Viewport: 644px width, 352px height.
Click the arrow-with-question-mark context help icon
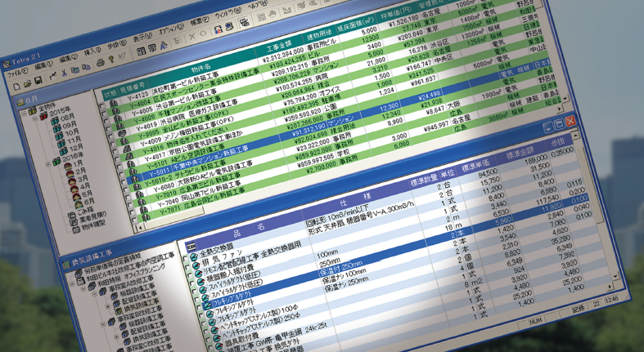tap(121, 57)
